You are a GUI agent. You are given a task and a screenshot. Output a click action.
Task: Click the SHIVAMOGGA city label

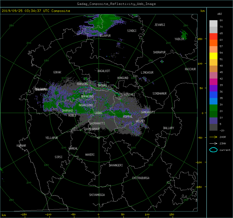[97, 195]
